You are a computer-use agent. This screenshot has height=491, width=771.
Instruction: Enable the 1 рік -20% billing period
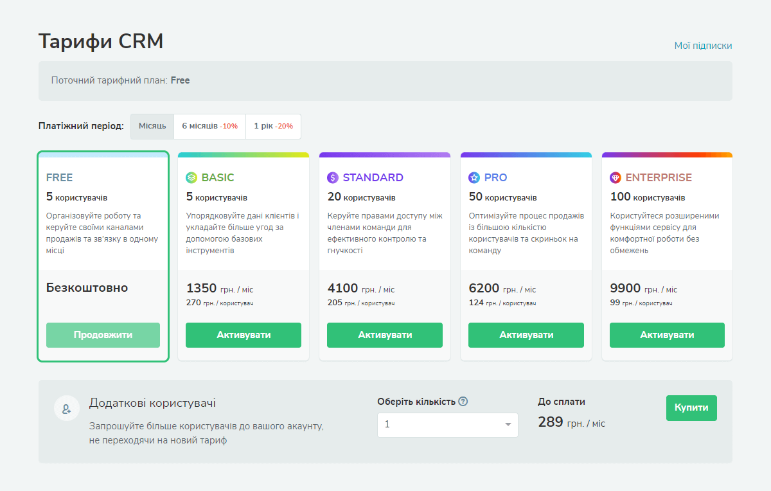(273, 126)
